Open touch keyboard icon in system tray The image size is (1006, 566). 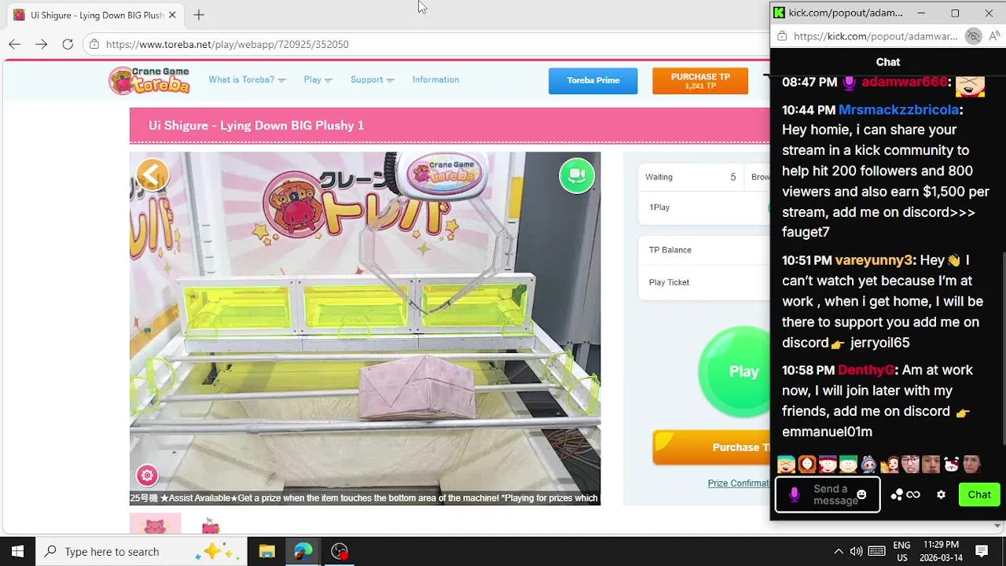coord(877,551)
